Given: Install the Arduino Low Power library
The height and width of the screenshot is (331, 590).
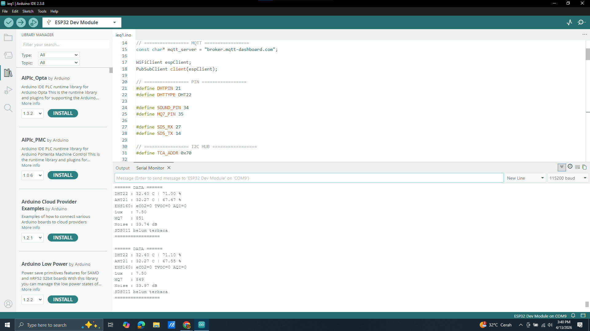Looking at the screenshot, I should tap(63, 299).
